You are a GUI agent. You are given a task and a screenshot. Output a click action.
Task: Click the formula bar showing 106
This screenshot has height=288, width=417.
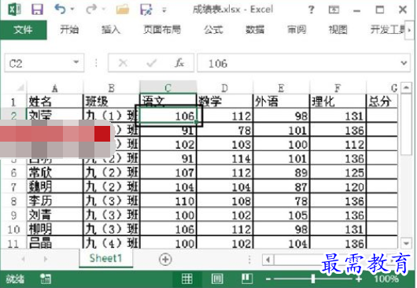click(298, 63)
